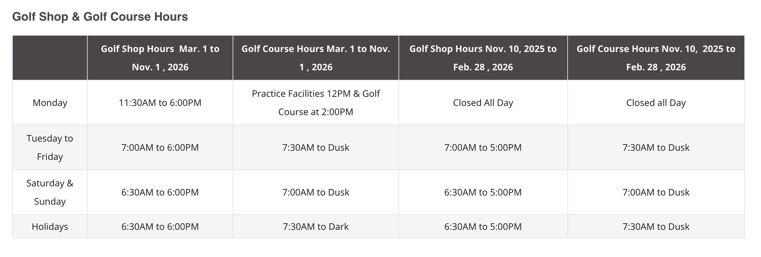Click Holidays 6:30AM to 5:00PM cell
The image size is (761, 257).
pyautogui.click(x=483, y=227)
